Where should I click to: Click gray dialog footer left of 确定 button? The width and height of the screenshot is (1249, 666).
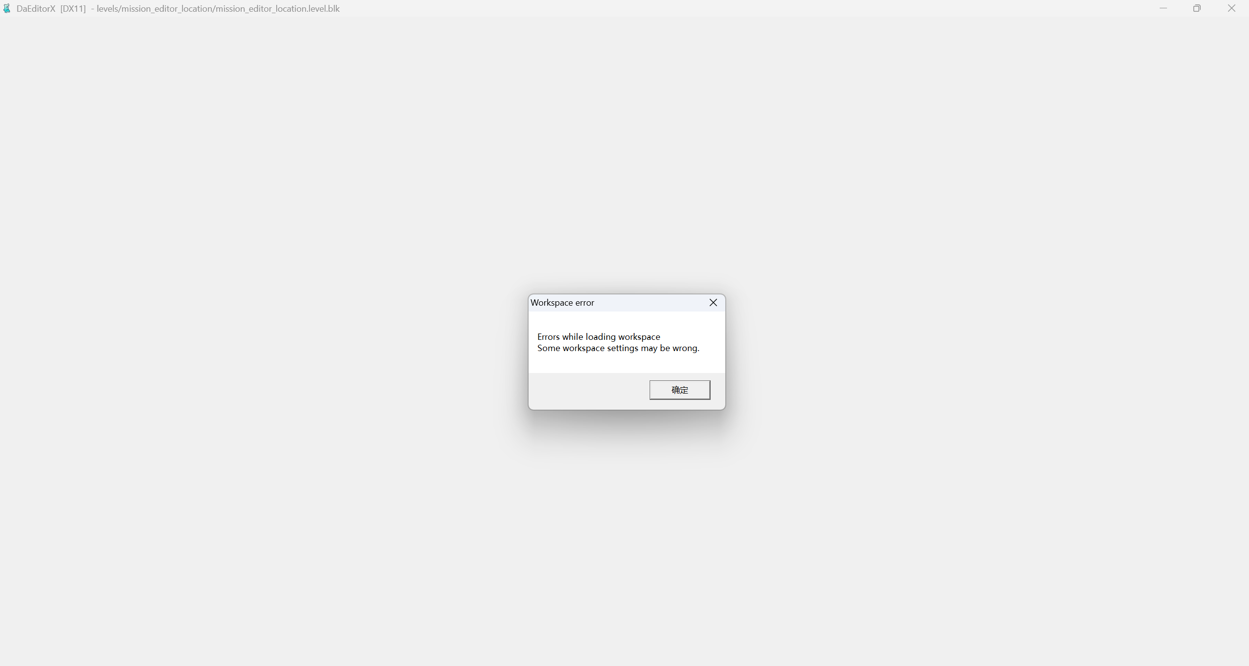click(586, 391)
